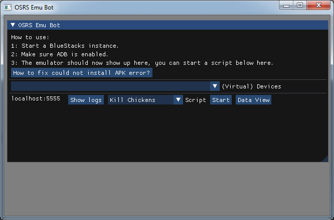334x220 pixels.
Task: Collapse the OSRS Emu Bot panel triangle
Action: pos(13,25)
